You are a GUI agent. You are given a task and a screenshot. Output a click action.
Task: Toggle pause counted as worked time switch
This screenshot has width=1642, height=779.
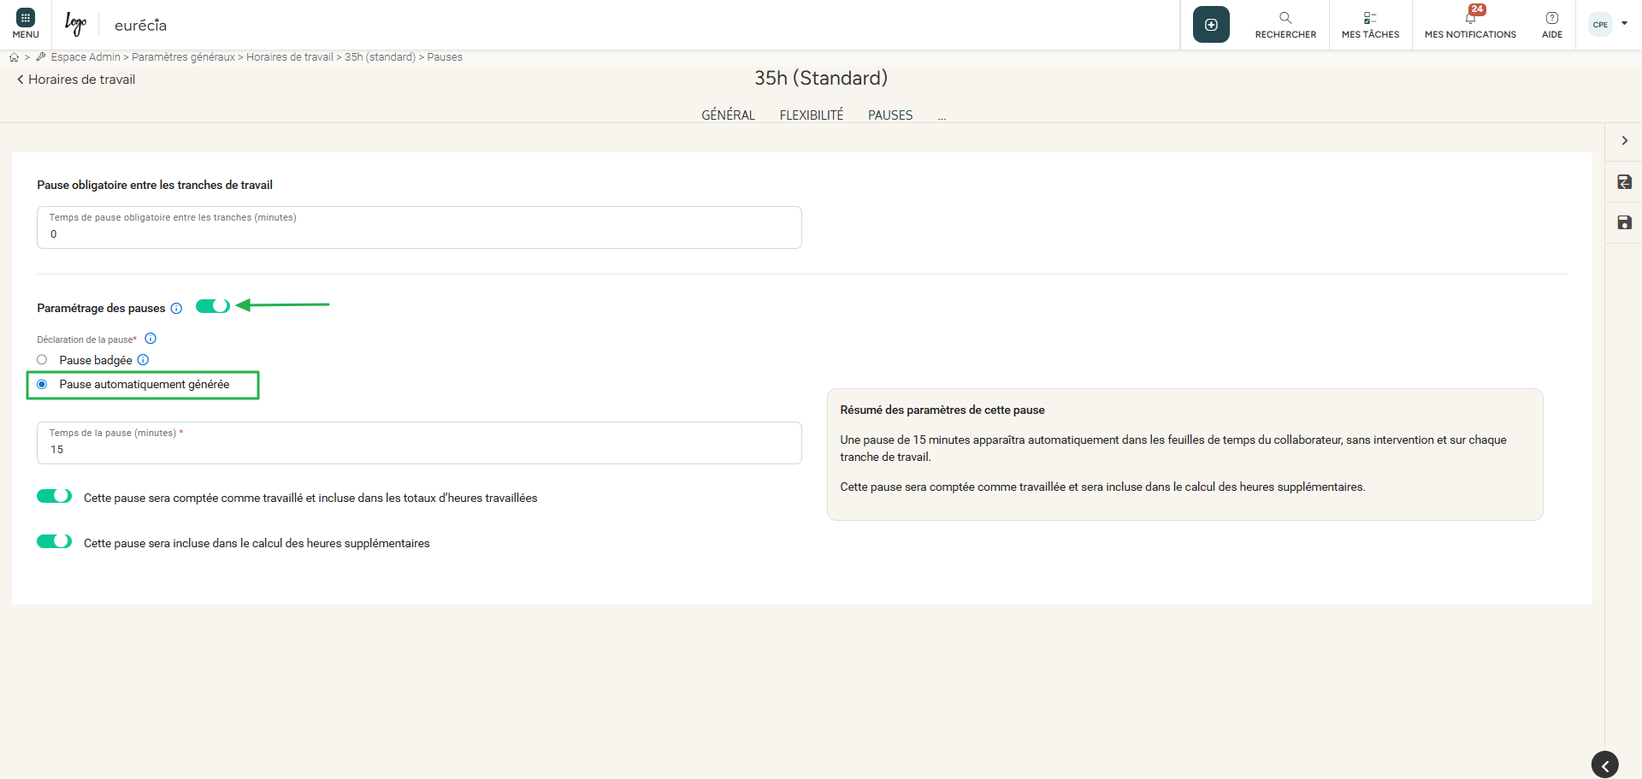click(x=54, y=496)
